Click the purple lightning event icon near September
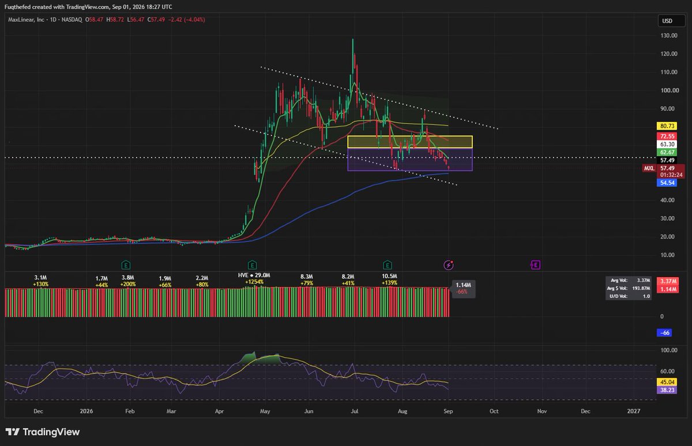The image size is (692, 446). coord(448,265)
